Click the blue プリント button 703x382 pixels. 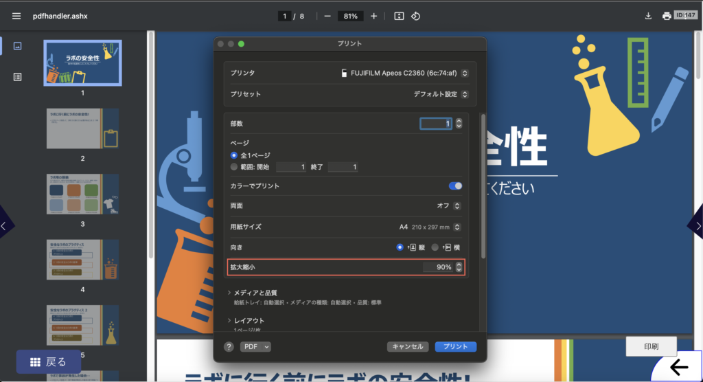(x=456, y=346)
